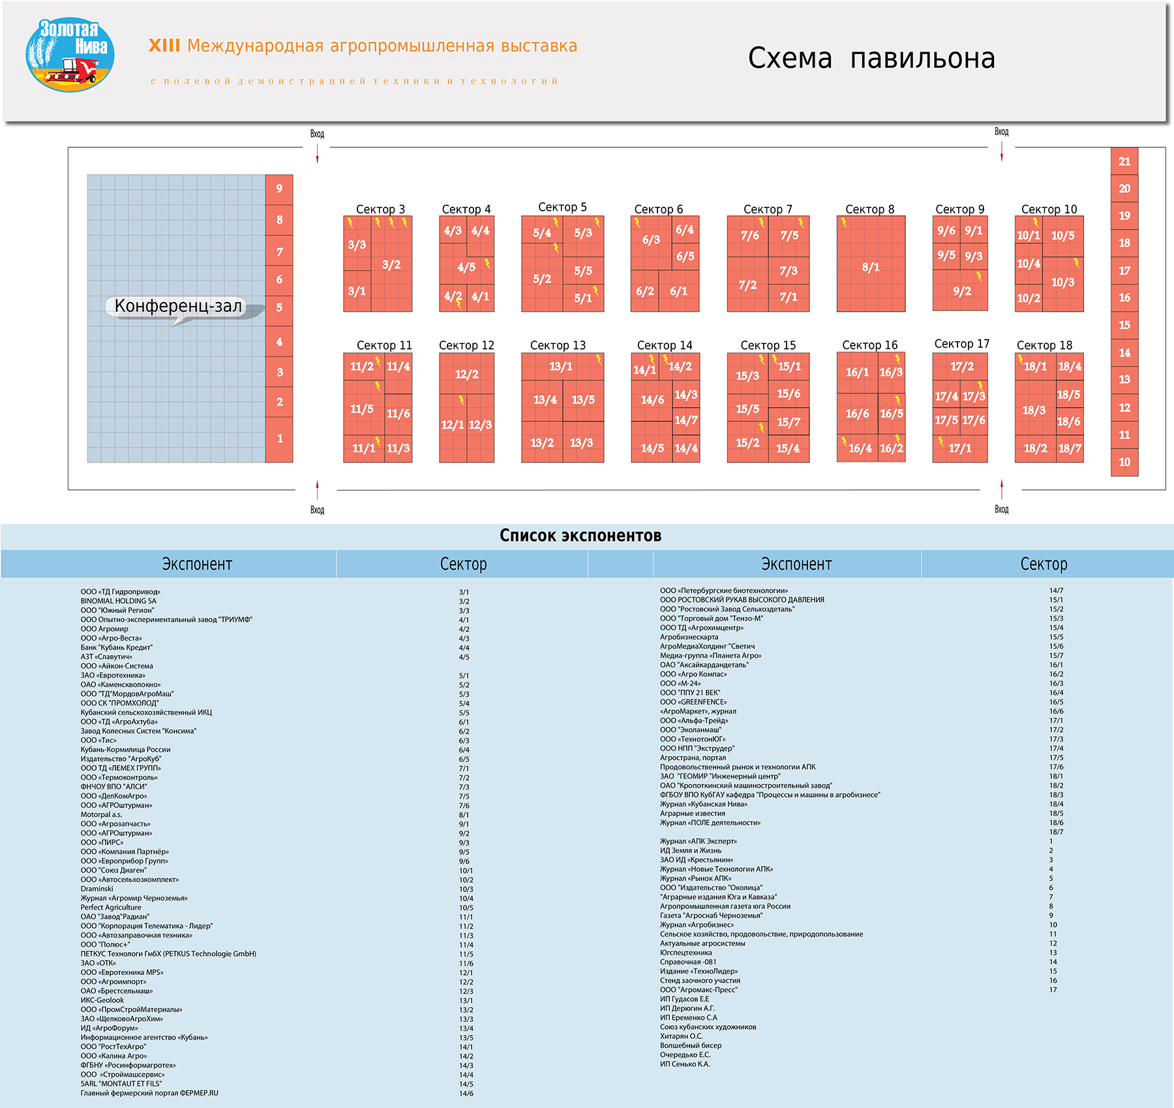Select stand 9 beside the conference hall
1174x1108 pixels.
coord(279,189)
